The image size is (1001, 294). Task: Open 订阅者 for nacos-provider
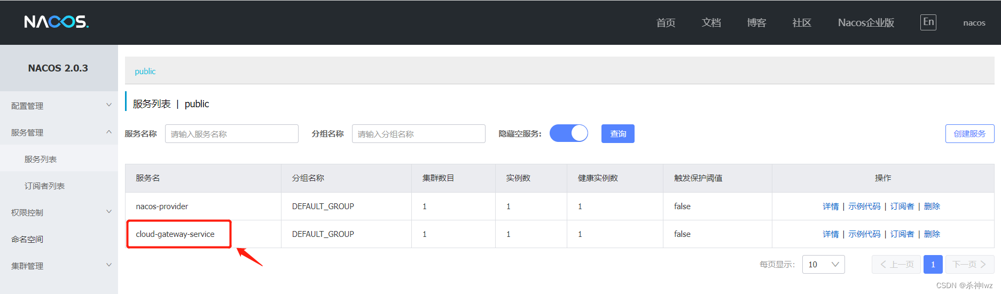pyautogui.click(x=902, y=206)
